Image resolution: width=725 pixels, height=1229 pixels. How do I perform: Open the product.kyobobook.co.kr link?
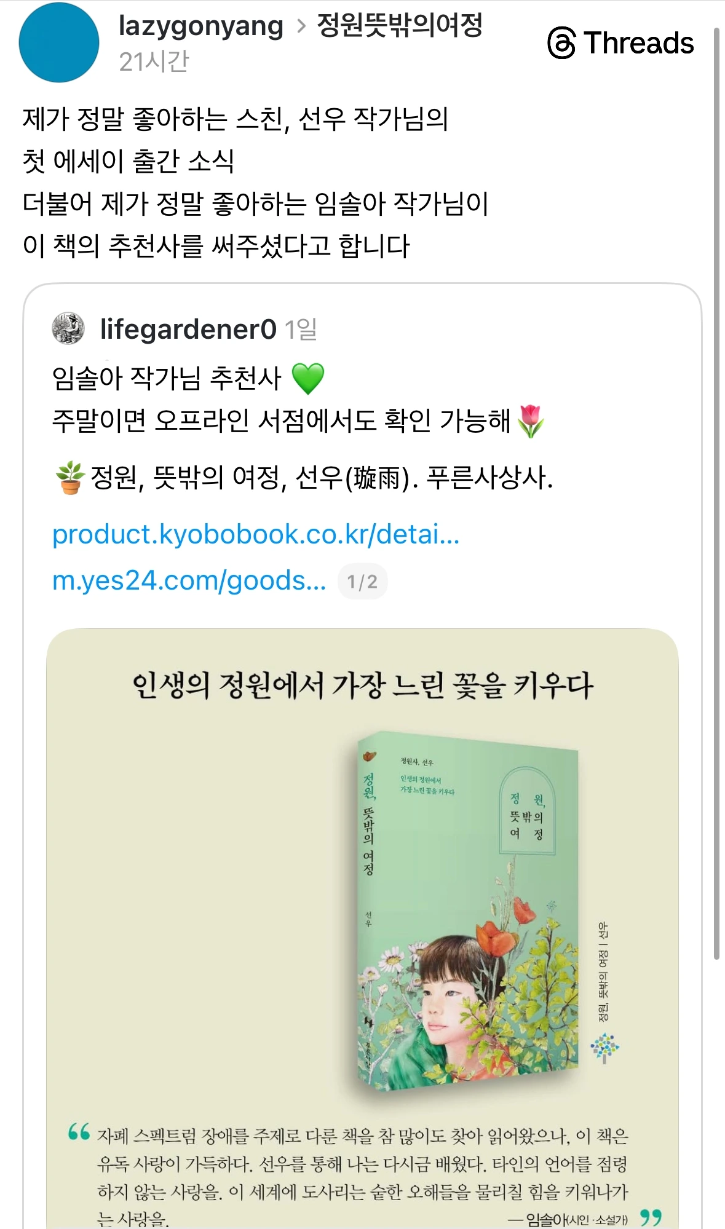256,534
